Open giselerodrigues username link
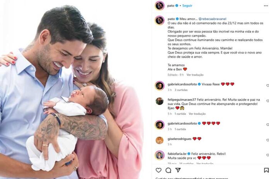The image size is (269, 179). click(179, 139)
